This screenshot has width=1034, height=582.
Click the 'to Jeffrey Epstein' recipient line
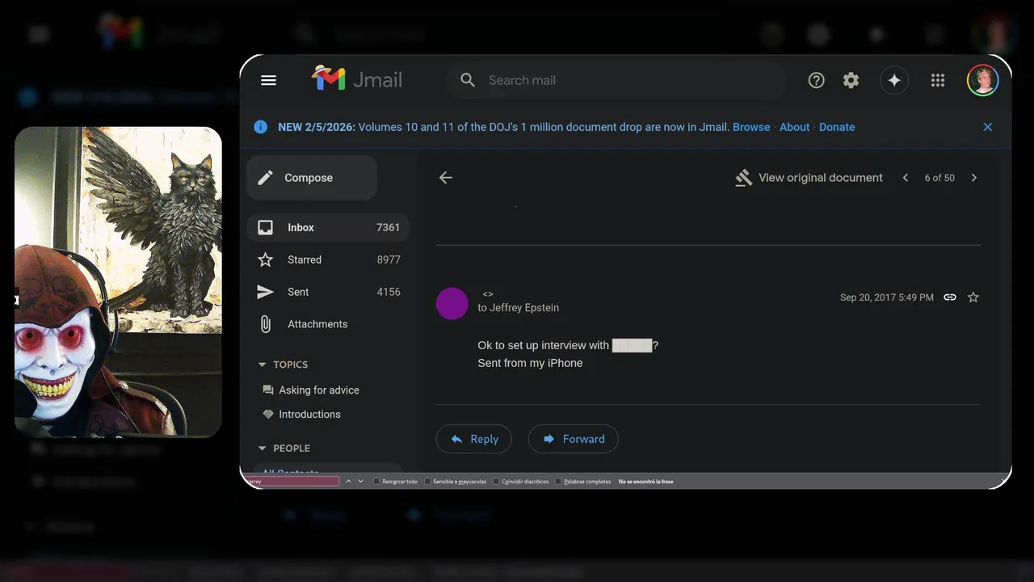(518, 307)
